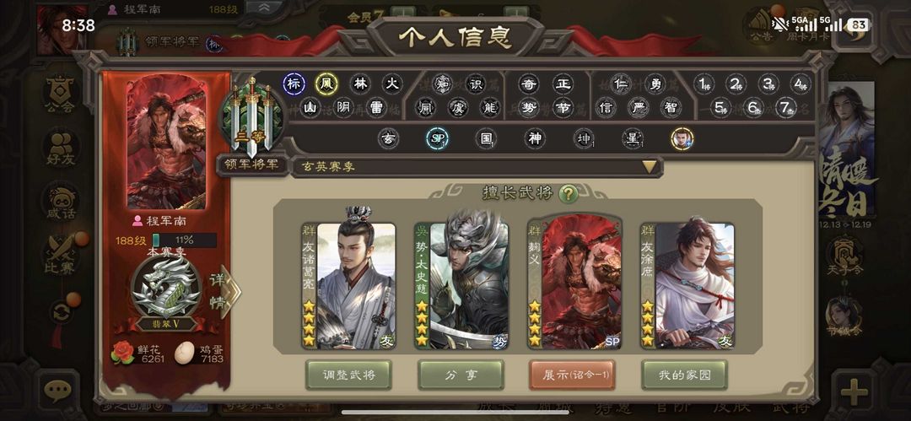Tap the chat speech-bubble icon
Image resolution: width=911 pixels, height=421 pixels.
point(58,391)
